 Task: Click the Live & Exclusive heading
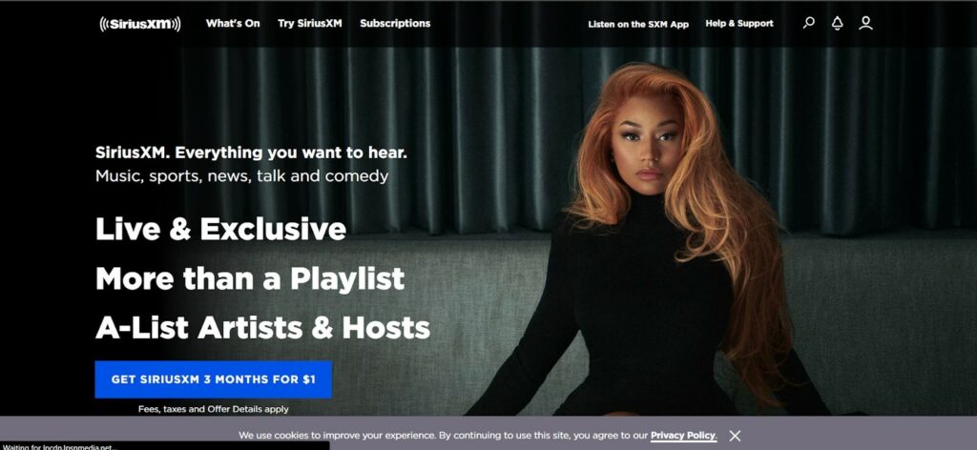pyautogui.click(x=220, y=229)
